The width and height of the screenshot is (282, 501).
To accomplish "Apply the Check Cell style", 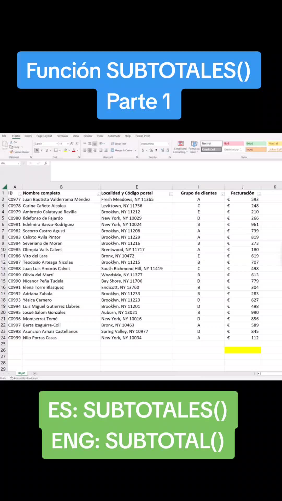I will click(211, 150).
